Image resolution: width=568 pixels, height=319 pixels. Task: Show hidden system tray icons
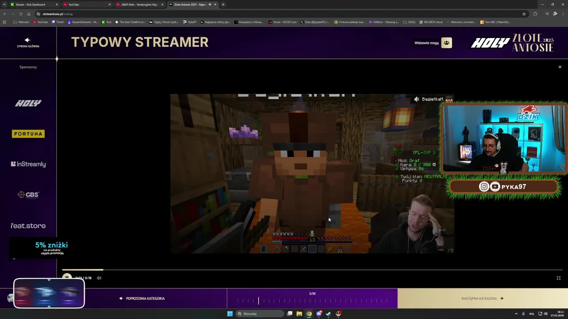click(x=517, y=314)
